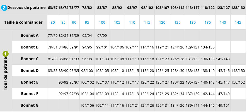247x112 pixels.
Task: Click the 128/132 underbust column header
Action: click(x=238, y=8)
